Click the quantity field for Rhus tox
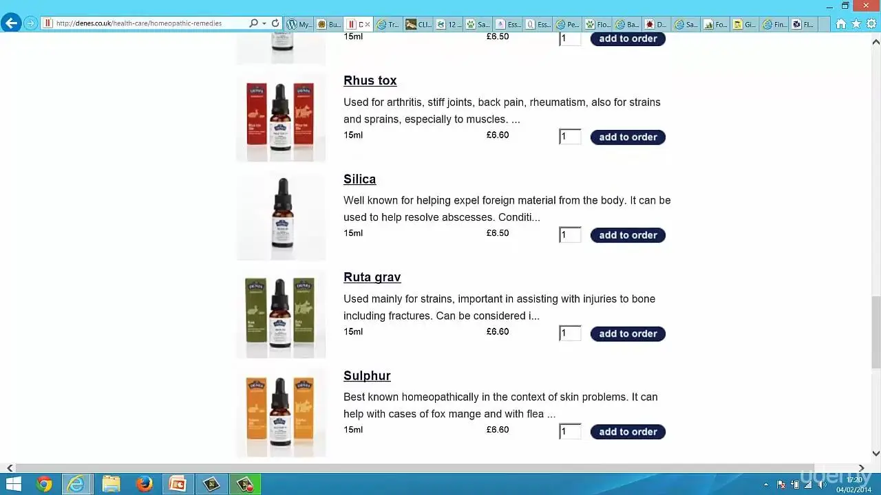Viewport: 881px width, 495px height. [x=570, y=137]
